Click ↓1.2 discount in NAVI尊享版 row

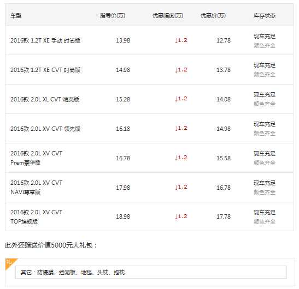click(181, 187)
